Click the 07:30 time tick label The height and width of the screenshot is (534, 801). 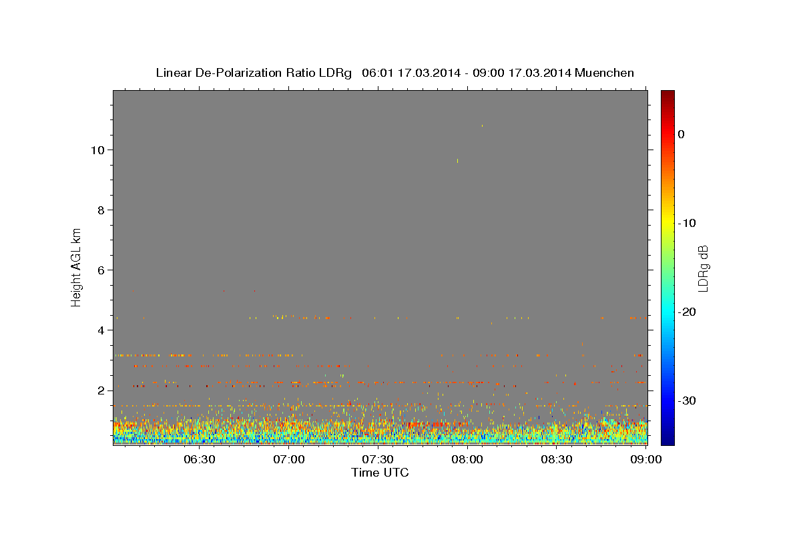(x=378, y=459)
